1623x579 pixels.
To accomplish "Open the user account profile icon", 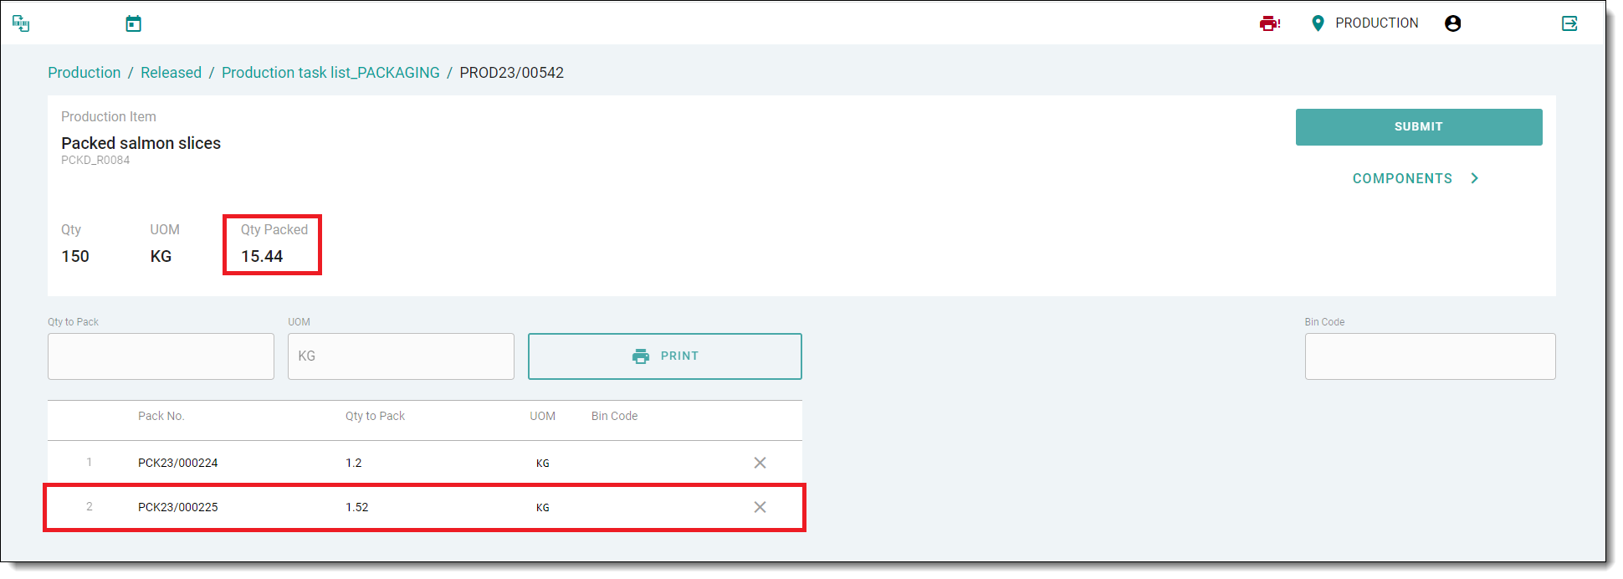I will 1452,23.
